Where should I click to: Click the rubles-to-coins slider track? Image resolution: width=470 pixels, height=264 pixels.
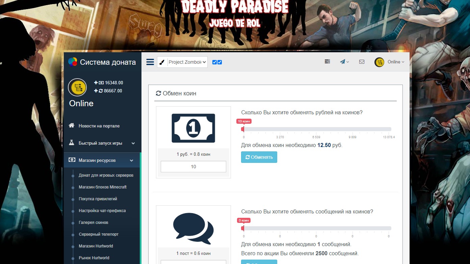click(x=317, y=129)
